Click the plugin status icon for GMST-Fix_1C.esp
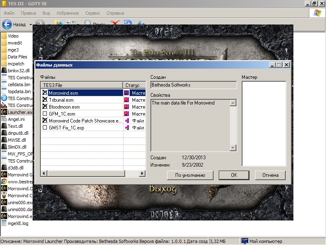The height and width of the screenshot is (245, 326). 126,128
